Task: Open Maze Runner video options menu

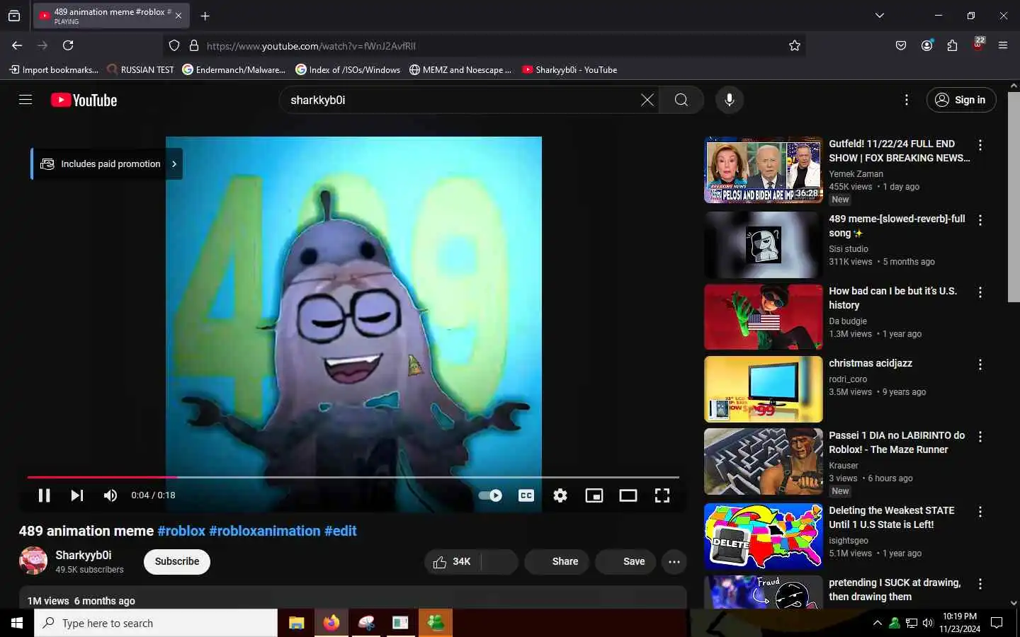Action: (980, 437)
